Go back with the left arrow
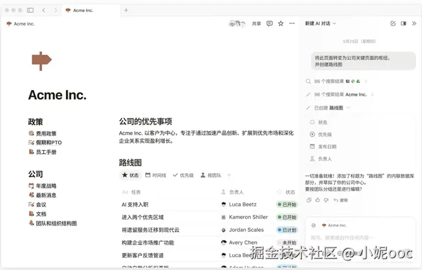This screenshot has width=422, height=270. click(x=43, y=10)
